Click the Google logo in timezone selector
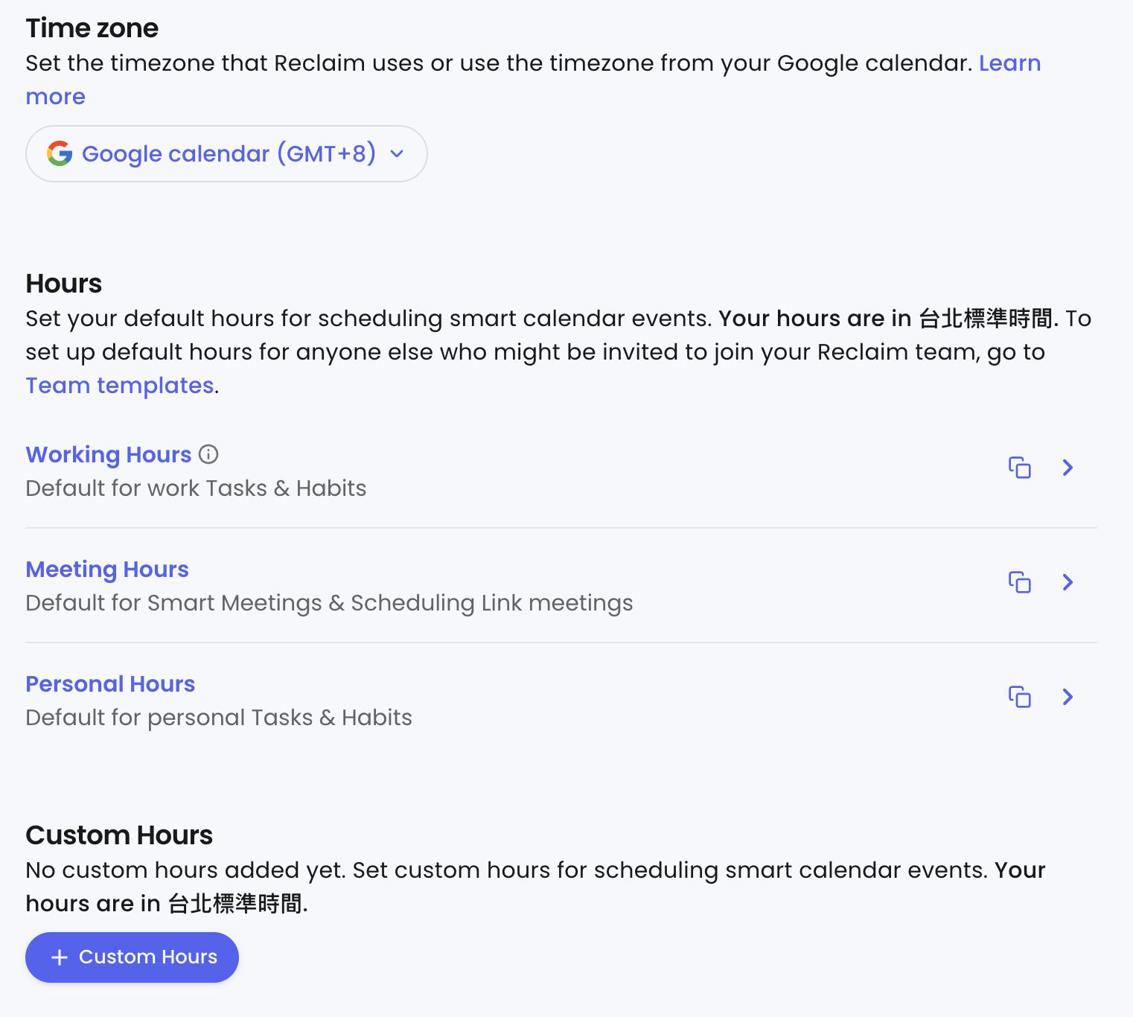Image resolution: width=1133 pixels, height=1017 pixels. coord(60,153)
